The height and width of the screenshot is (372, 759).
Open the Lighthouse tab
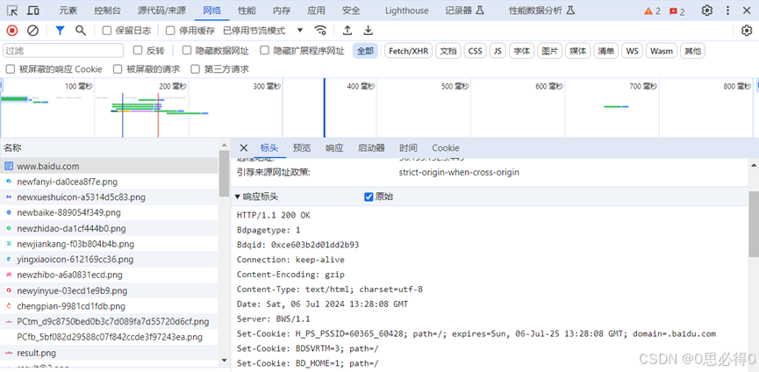click(406, 11)
